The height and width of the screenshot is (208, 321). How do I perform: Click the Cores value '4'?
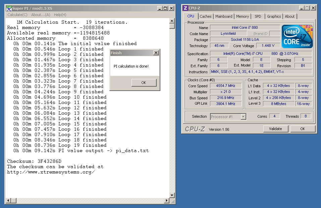[274, 116]
